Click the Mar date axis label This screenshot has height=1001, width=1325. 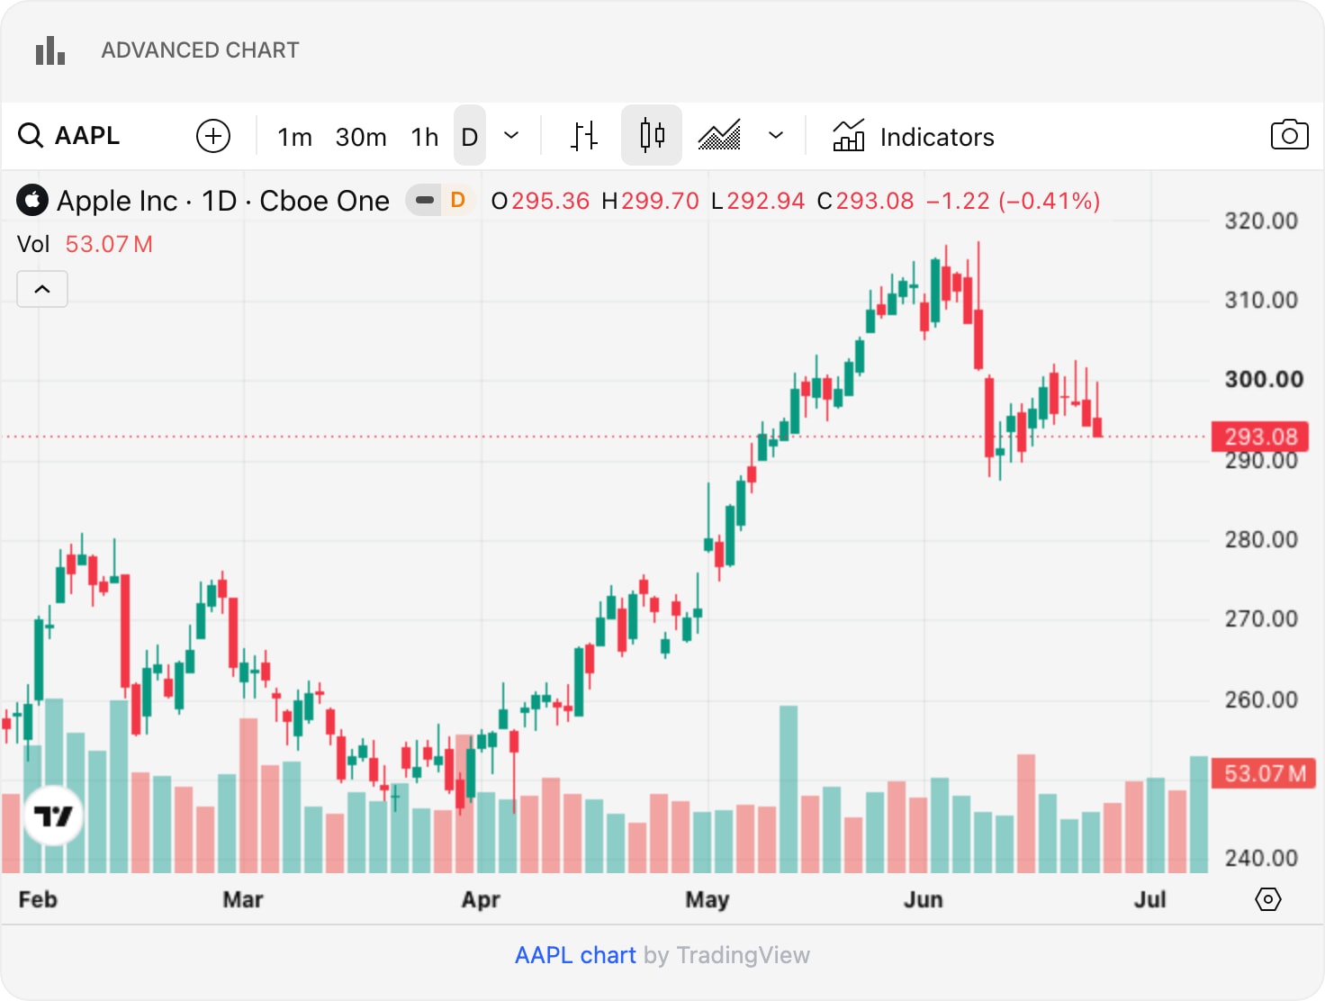coord(243,899)
